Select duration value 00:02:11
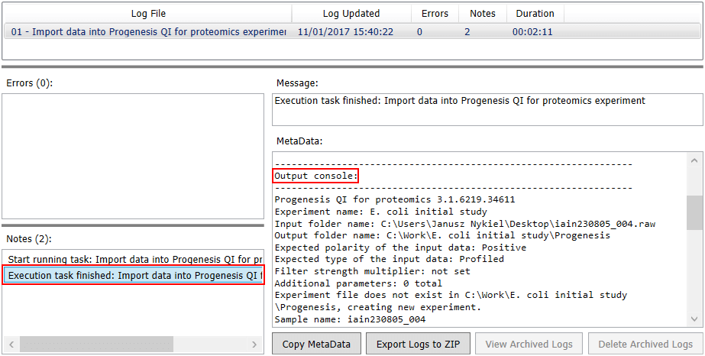The width and height of the screenshot is (705, 356). click(532, 32)
